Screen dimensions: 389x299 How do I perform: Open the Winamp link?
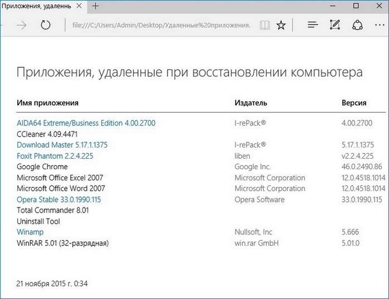coord(30,232)
